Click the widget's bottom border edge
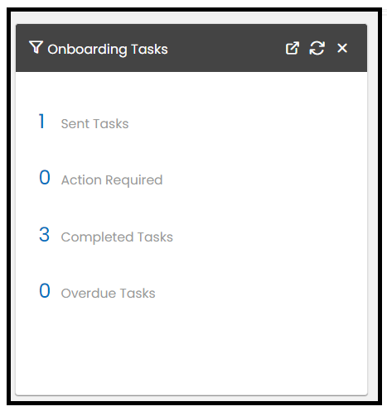 point(191,395)
